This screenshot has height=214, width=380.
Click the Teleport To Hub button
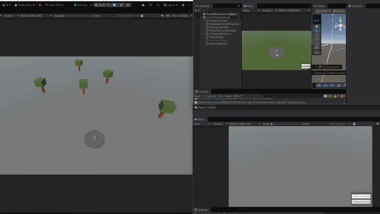coord(361,202)
